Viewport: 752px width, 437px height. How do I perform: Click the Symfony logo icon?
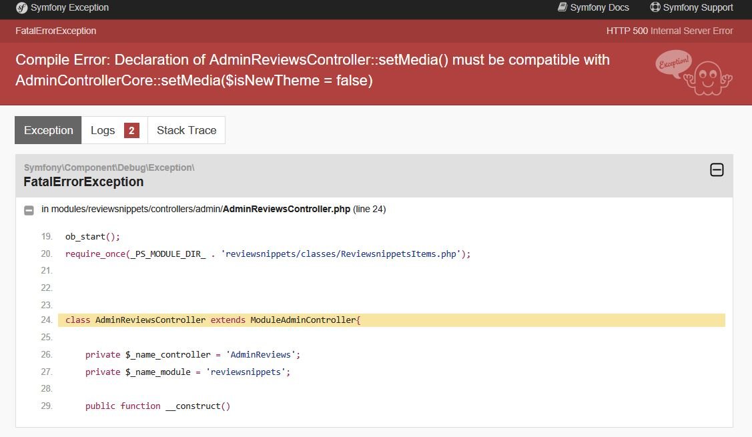pyautogui.click(x=21, y=8)
